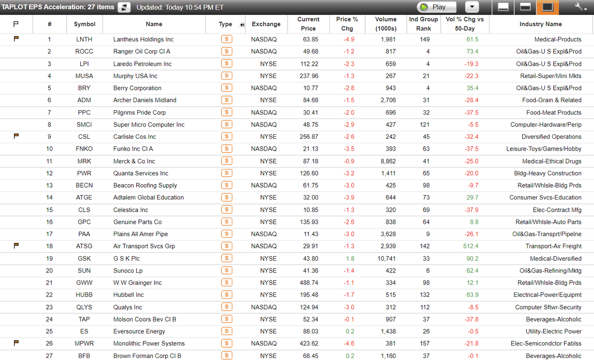Sort by the Ind Group Rank header

pyautogui.click(x=423, y=24)
